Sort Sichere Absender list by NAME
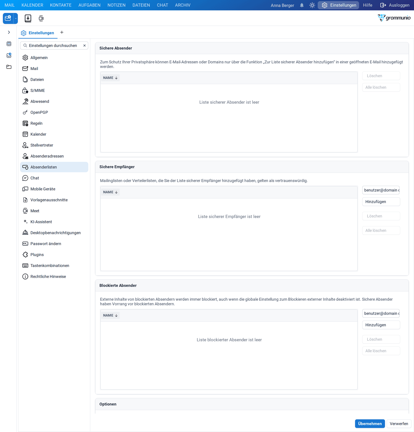 point(110,78)
